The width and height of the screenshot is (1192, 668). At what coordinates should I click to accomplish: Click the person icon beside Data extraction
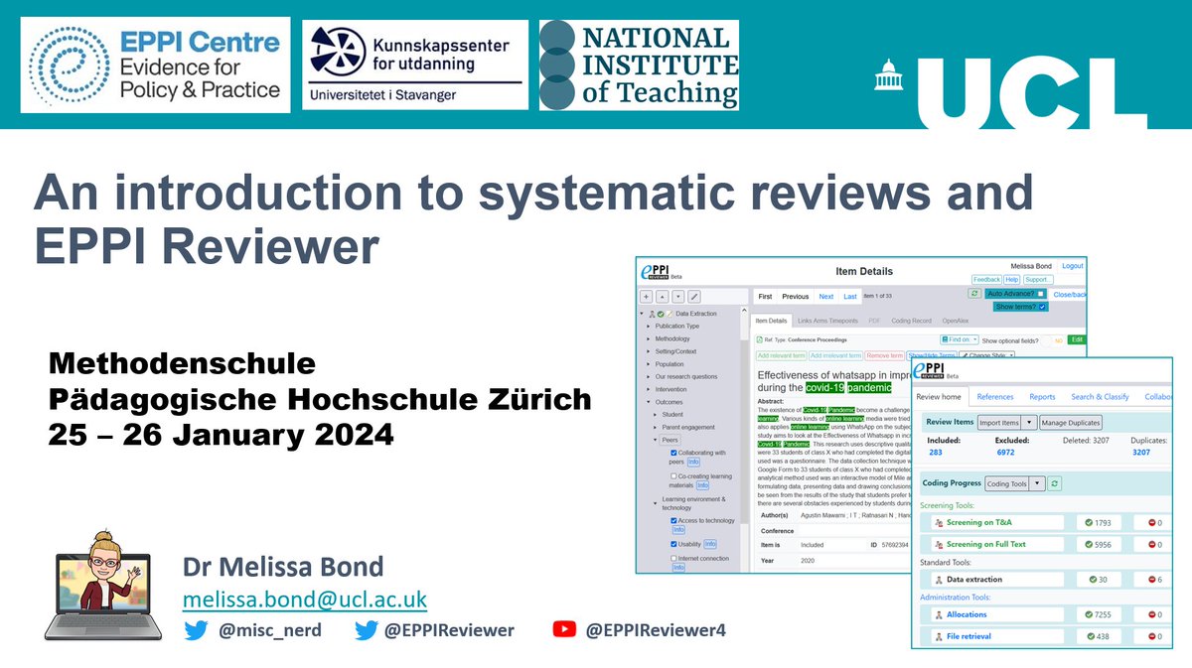coord(939,579)
